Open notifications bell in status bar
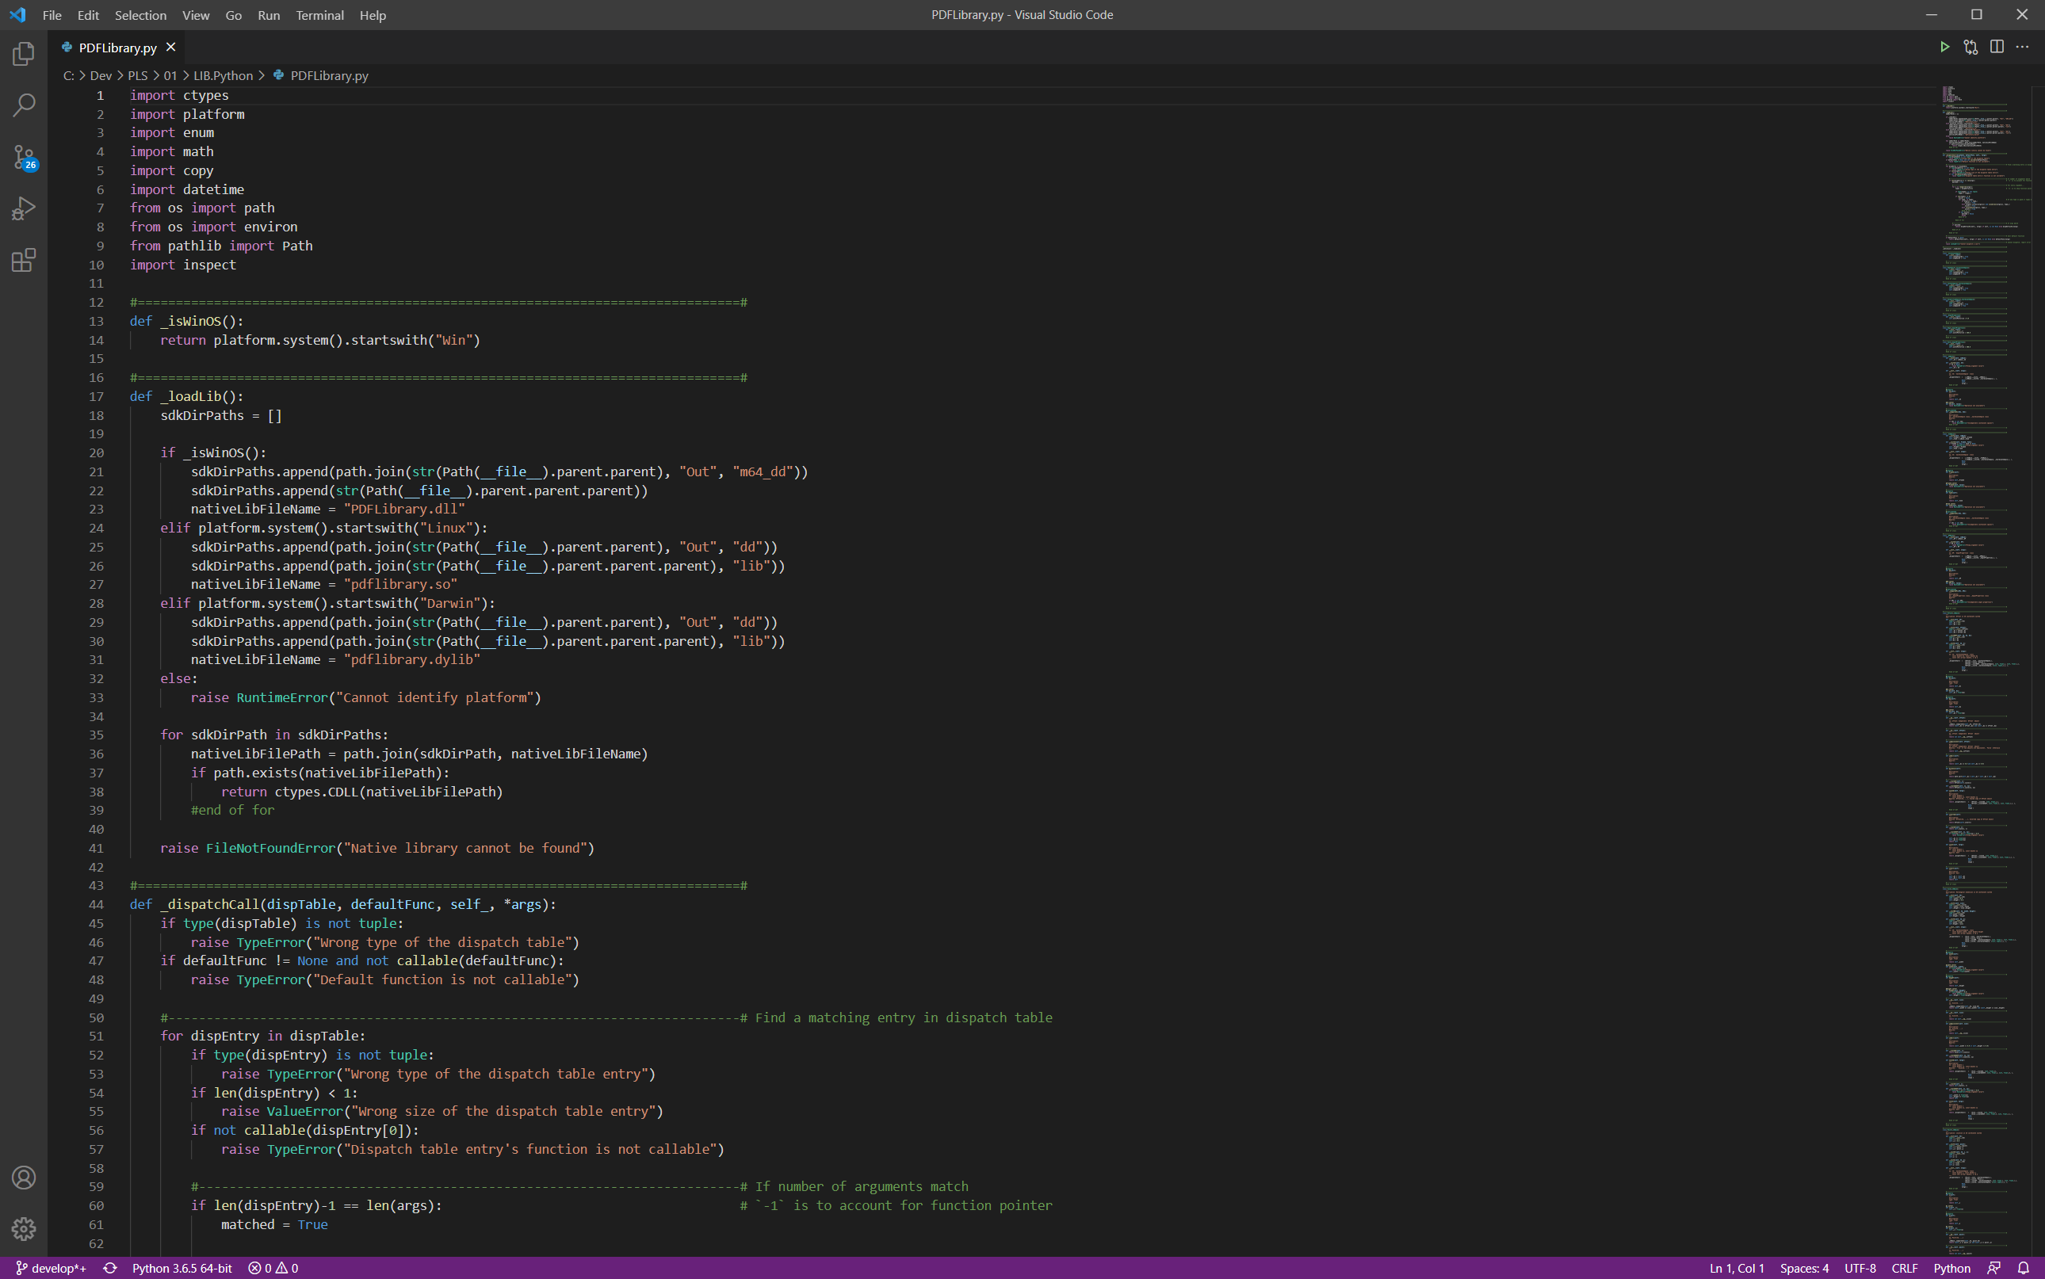The image size is (2045, 1279). click(2023, 1268)
